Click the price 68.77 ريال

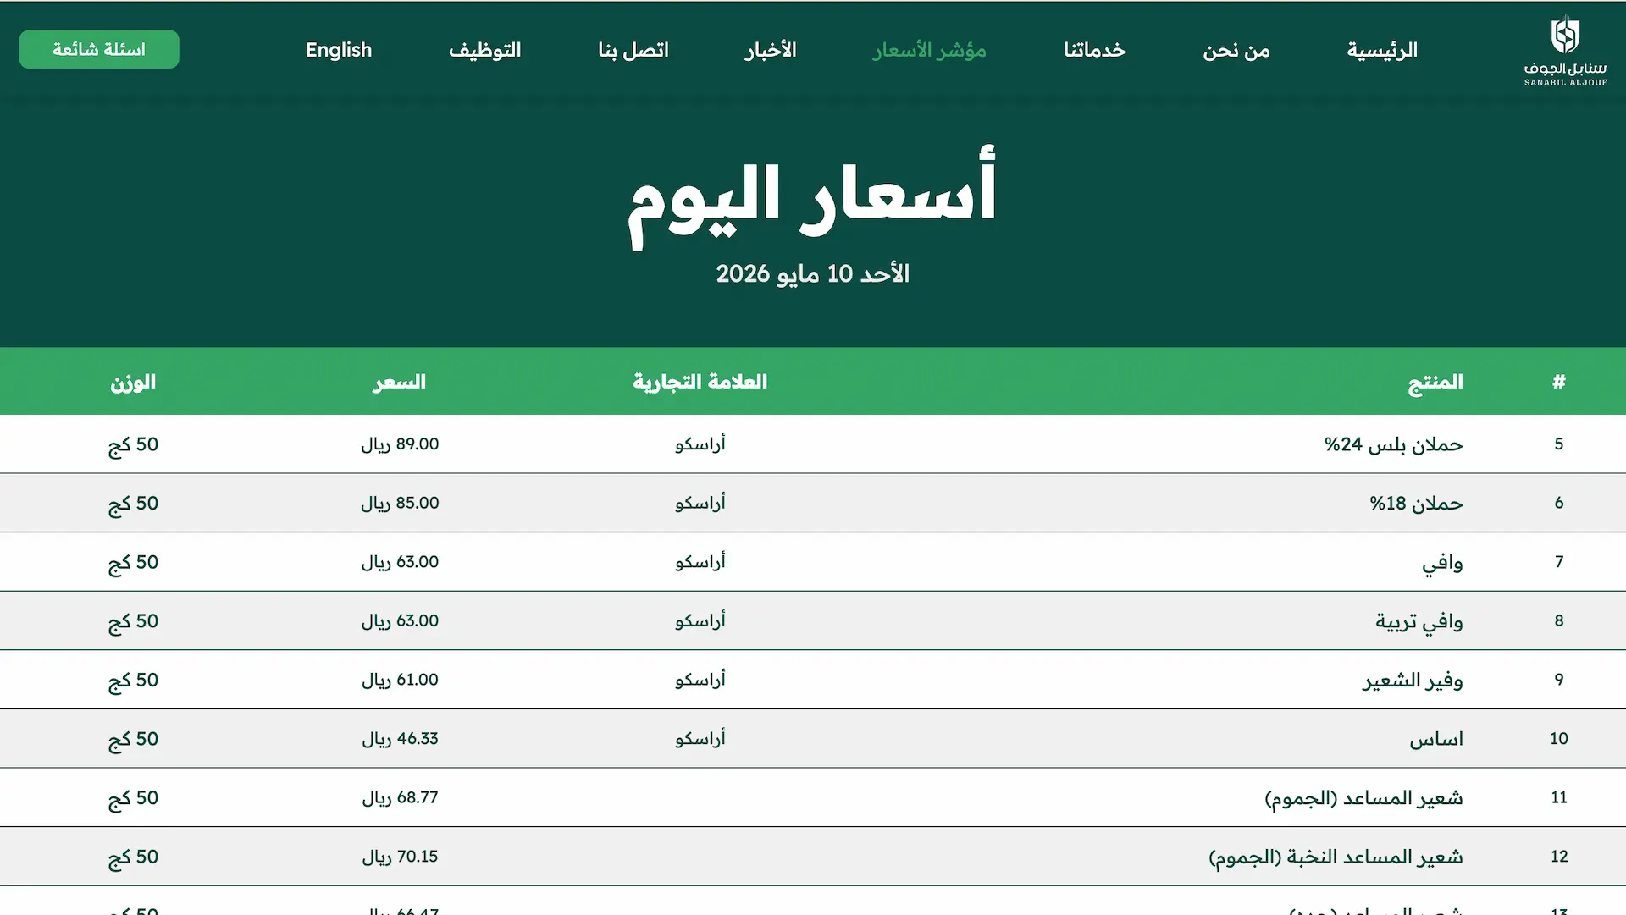[x=400, y=797]
